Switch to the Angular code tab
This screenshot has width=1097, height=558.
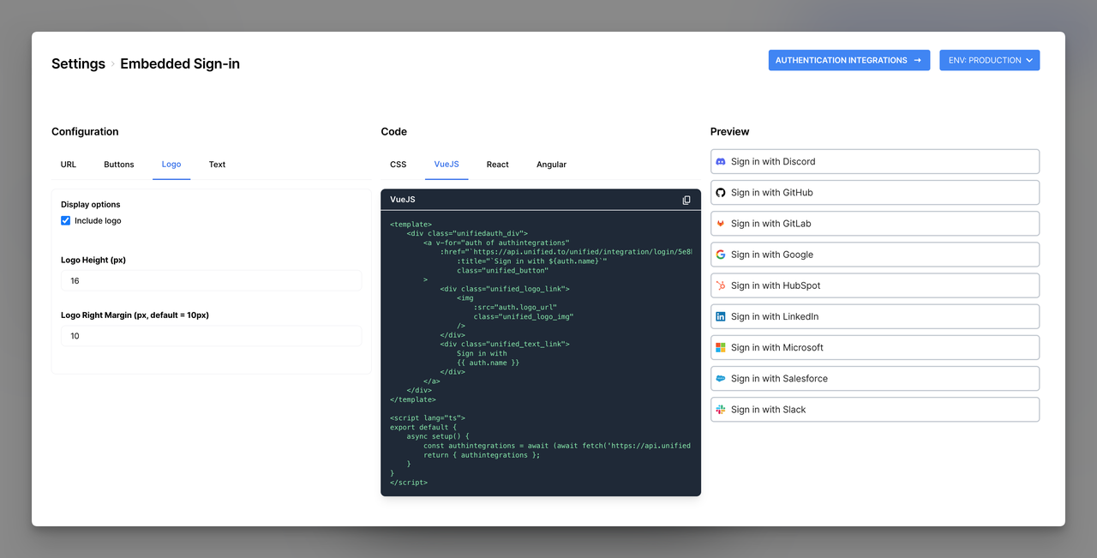point(552,165)
